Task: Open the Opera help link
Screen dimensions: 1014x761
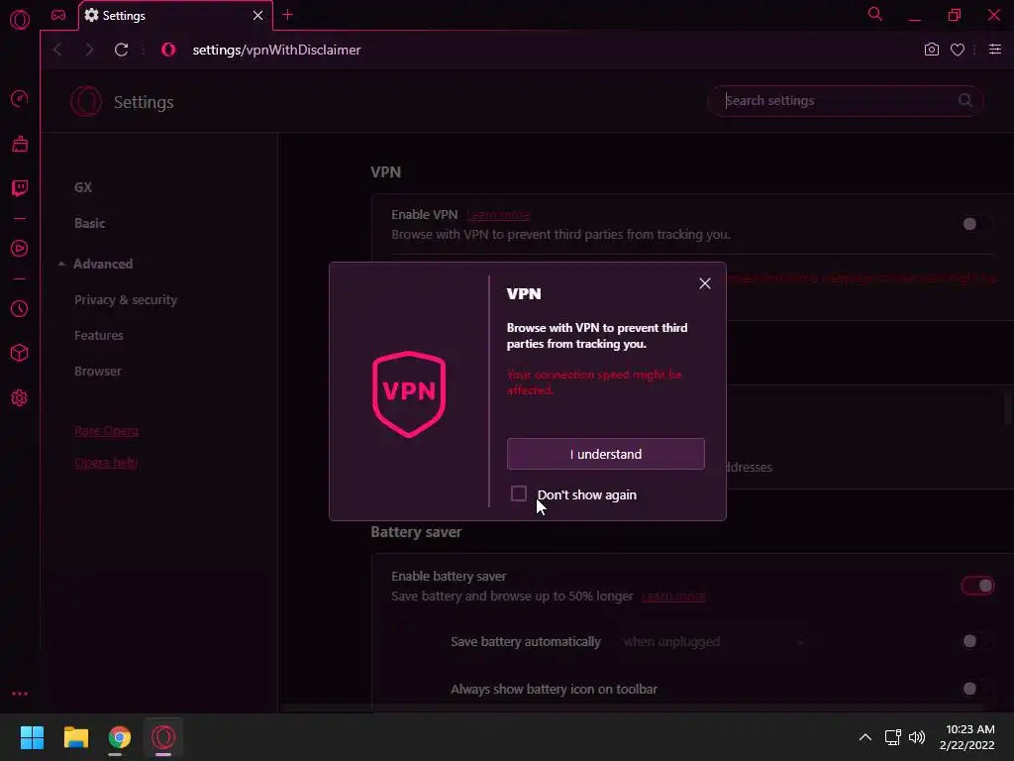Action: [105, 463]
